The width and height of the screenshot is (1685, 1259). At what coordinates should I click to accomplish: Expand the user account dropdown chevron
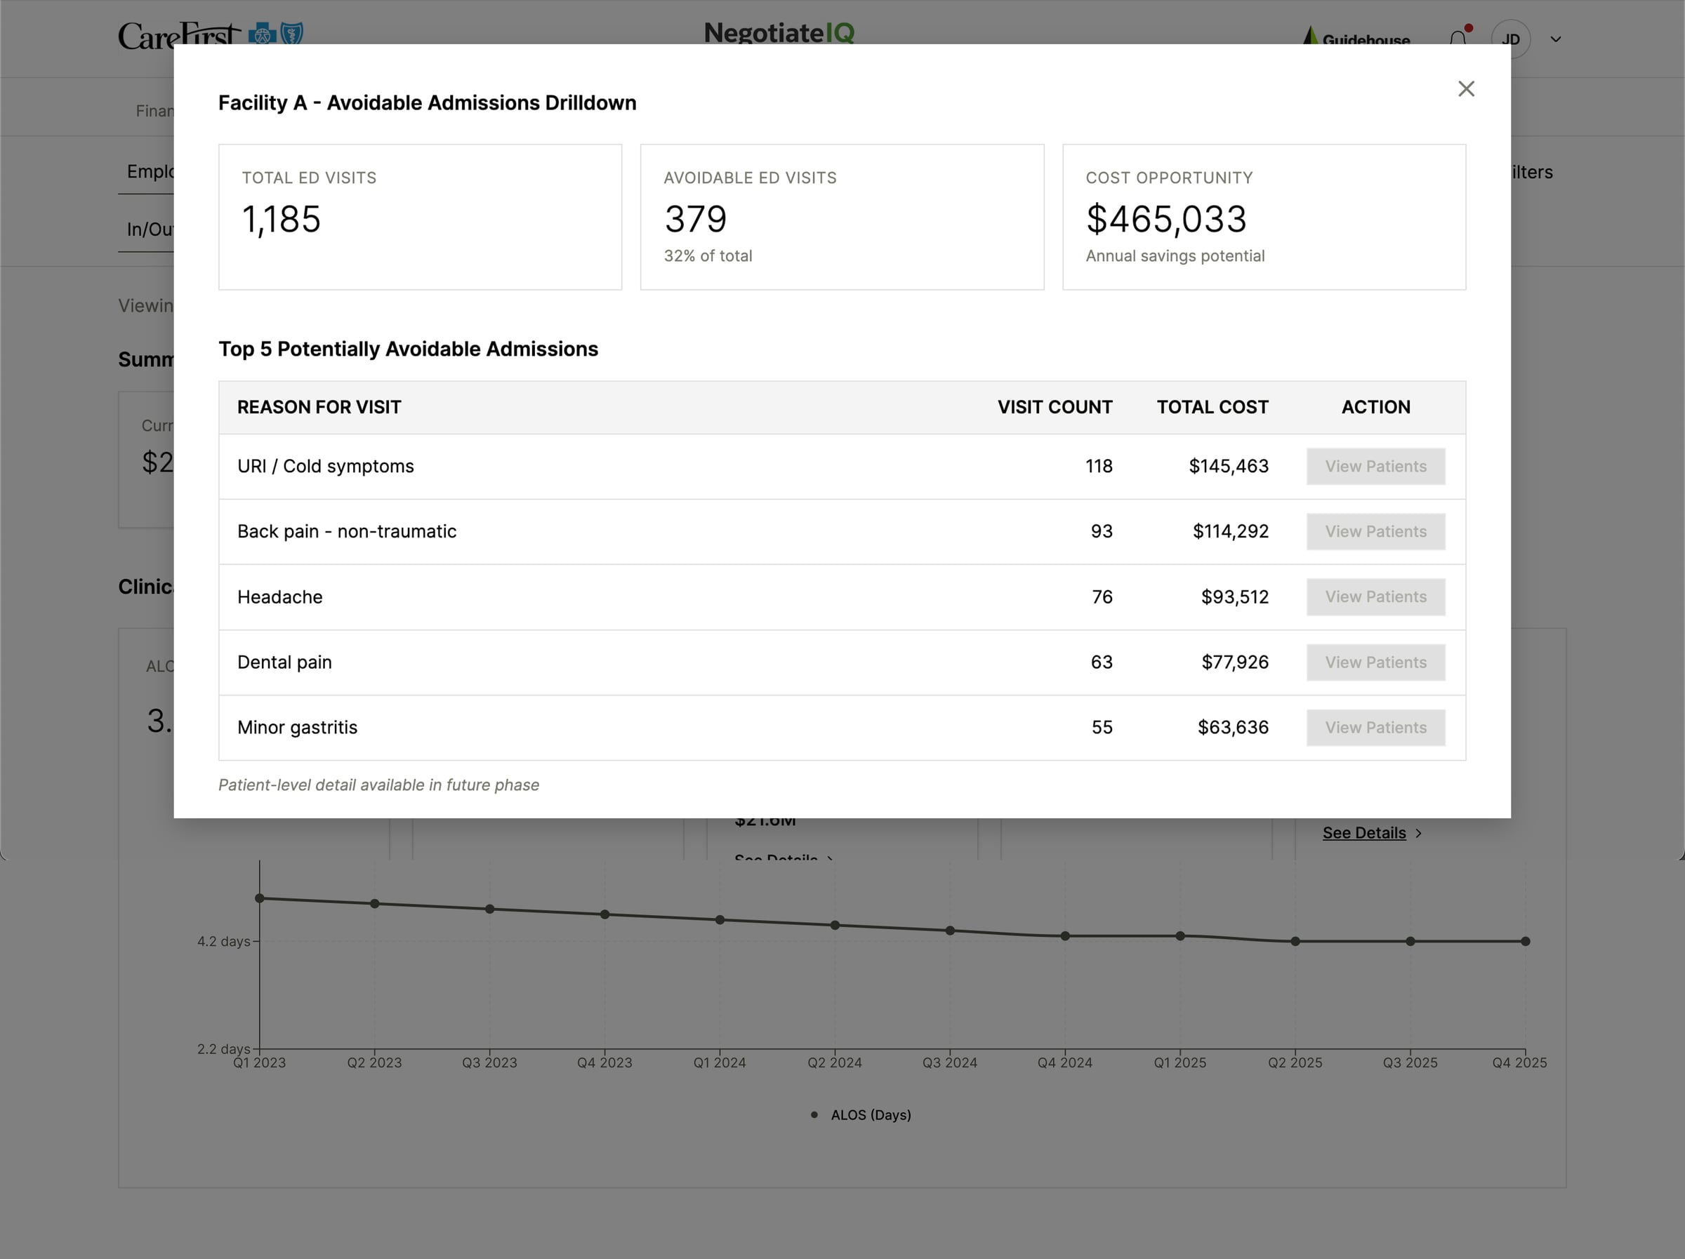(x=1556, y=39)
